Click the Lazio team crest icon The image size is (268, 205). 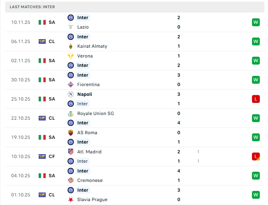click(71, 27)
